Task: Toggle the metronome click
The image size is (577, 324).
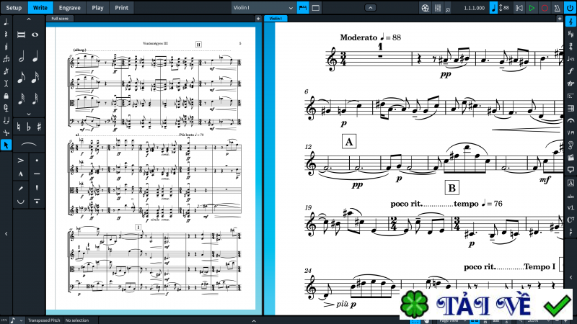Action: click(x=557, y=8)
